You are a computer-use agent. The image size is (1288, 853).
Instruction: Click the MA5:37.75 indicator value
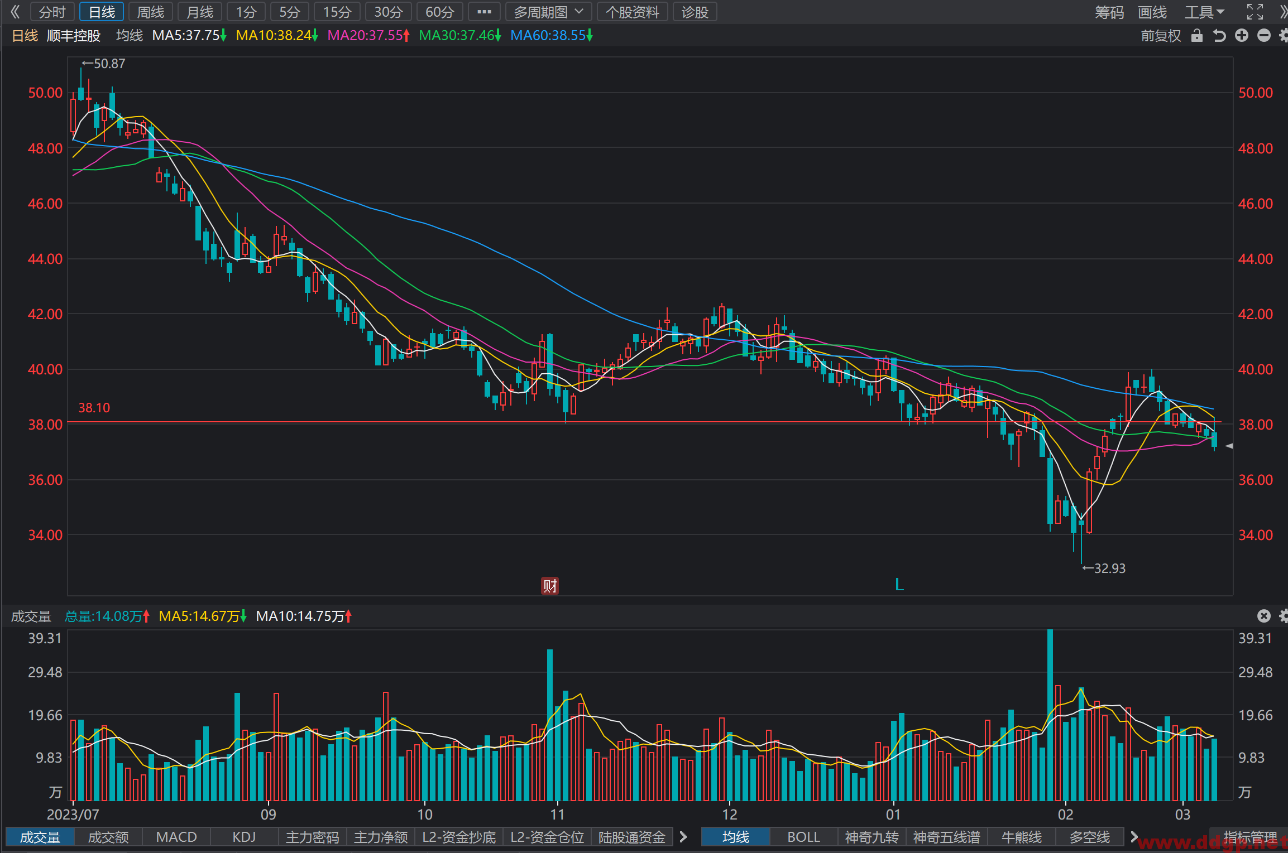pos(189,36)
